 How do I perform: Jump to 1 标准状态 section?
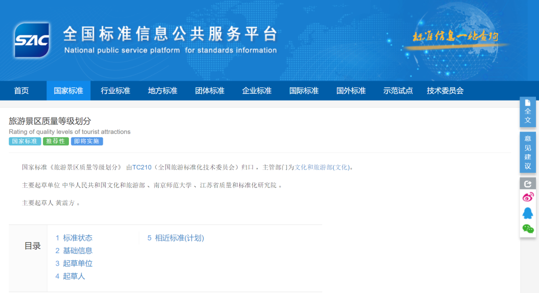pos(74,238)
